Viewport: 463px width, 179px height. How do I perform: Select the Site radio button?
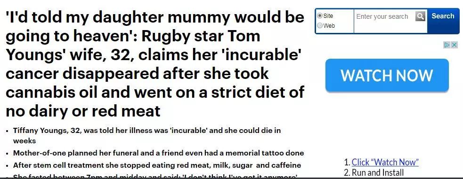tap(319, 16)
